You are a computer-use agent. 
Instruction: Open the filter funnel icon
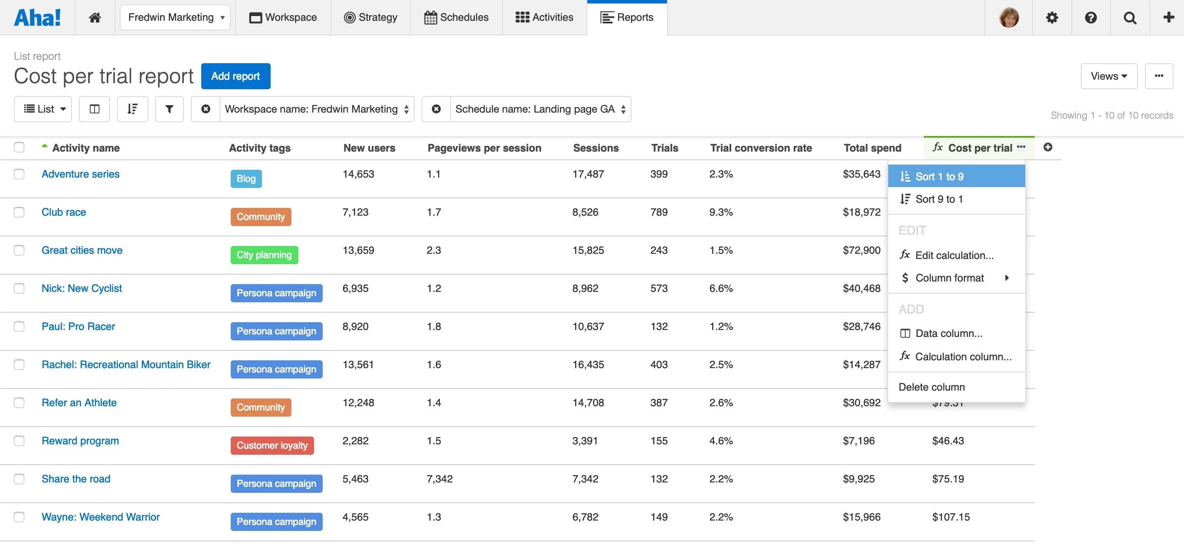coord(169,109)
